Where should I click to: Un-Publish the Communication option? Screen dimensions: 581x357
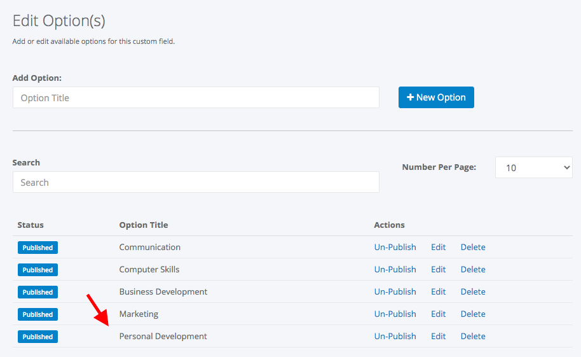395,247
